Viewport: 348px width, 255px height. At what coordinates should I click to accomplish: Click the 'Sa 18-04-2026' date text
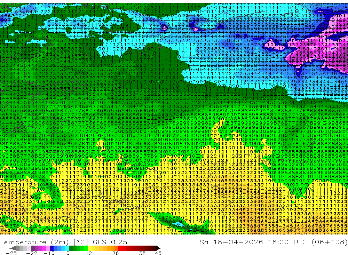point(231,242)
